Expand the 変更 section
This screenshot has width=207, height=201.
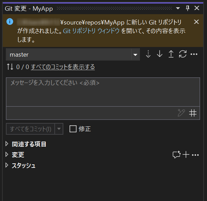(7, 154)
